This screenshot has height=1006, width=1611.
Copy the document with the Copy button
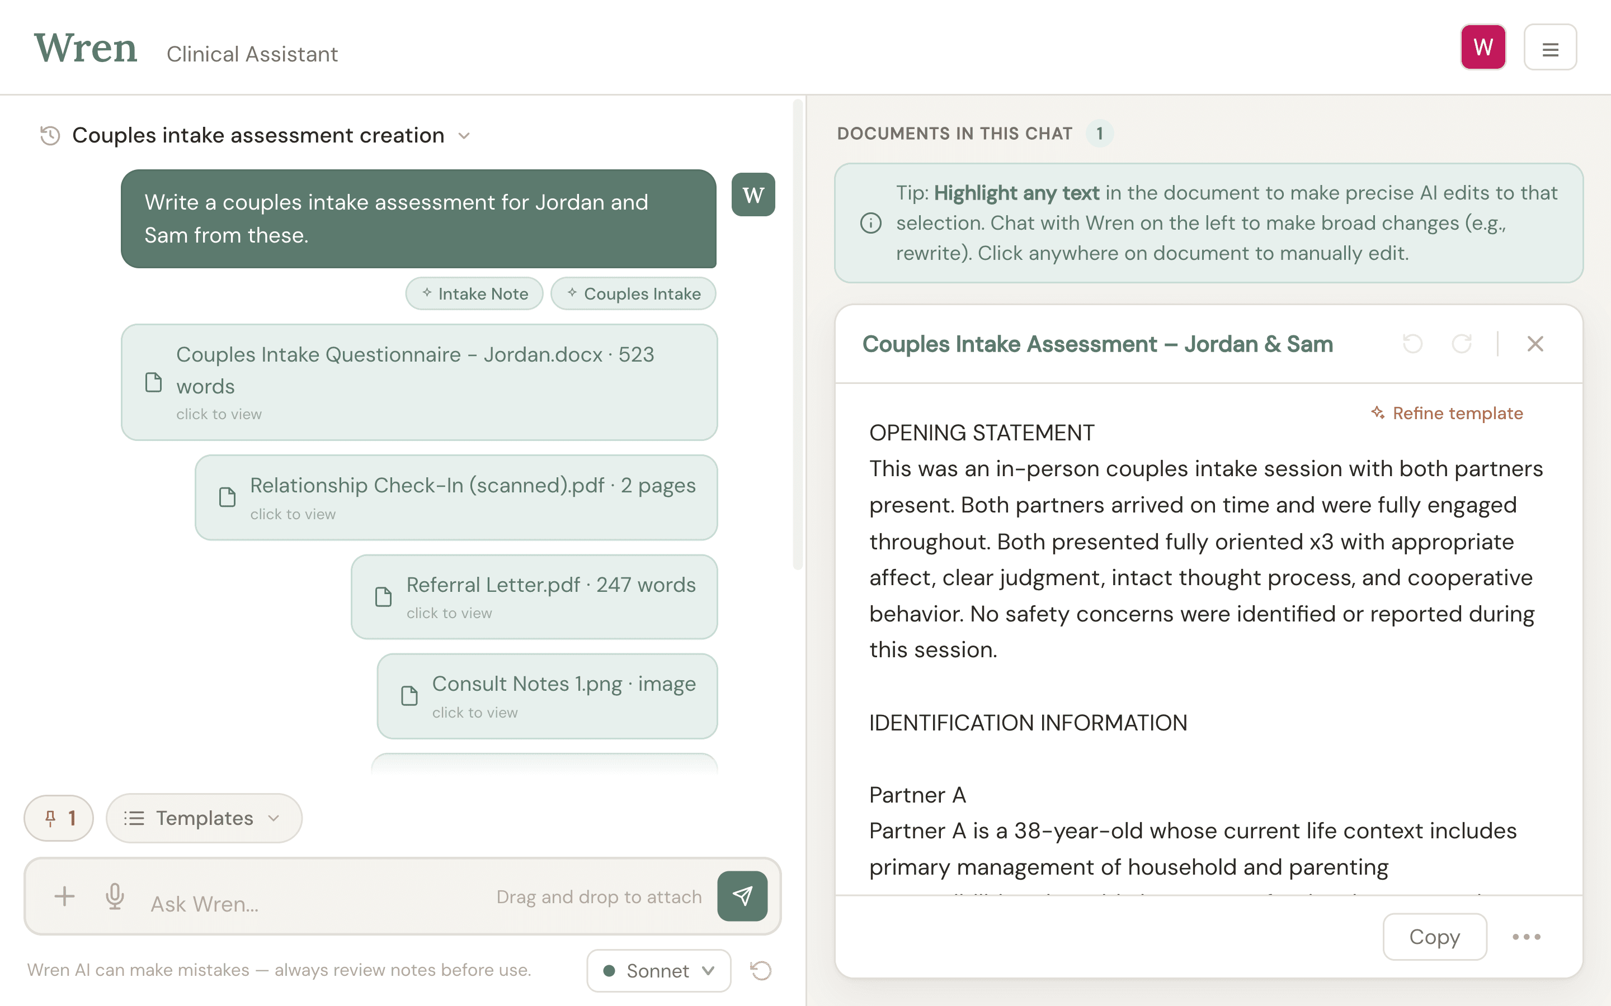[x=1435, y=937]
